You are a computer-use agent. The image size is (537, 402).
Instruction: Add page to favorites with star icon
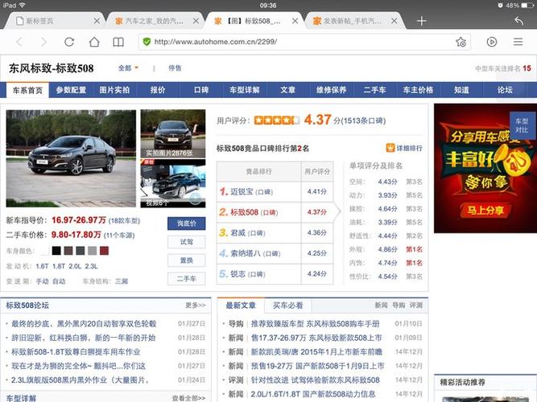pyautogui.click(x=461, y=42)
